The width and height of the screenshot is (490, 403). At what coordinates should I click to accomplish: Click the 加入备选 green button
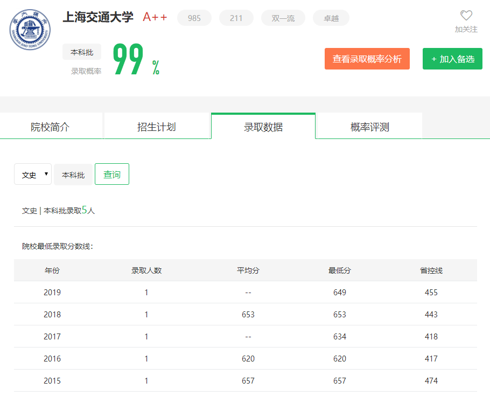(x=452, y=59)
